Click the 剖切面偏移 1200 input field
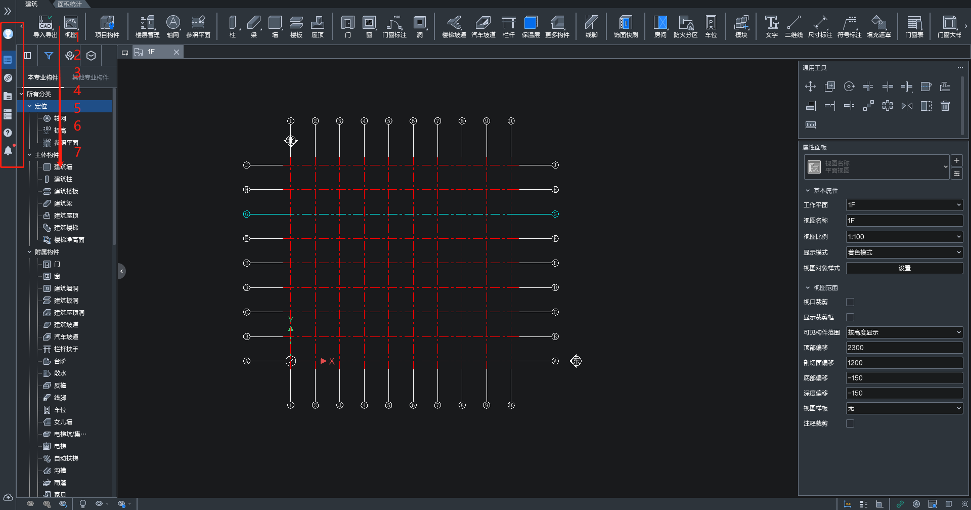 904,363
